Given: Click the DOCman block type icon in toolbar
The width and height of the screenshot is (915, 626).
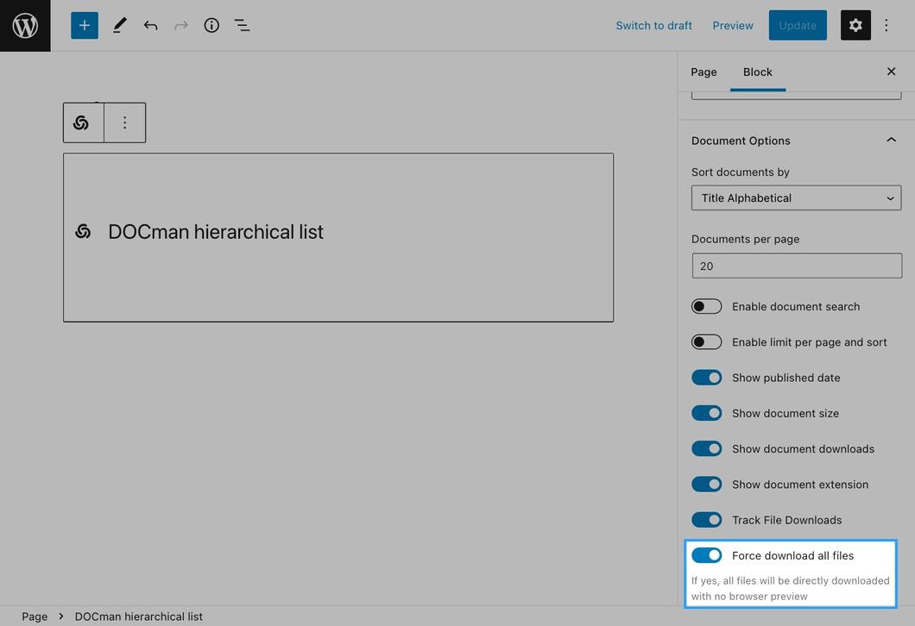Looking at the screenshot, I should 81,122.
